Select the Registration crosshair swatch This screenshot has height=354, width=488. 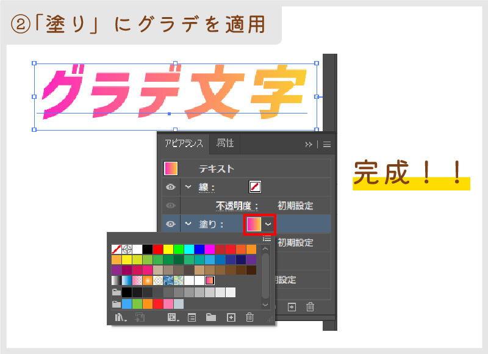coord(127,249)
